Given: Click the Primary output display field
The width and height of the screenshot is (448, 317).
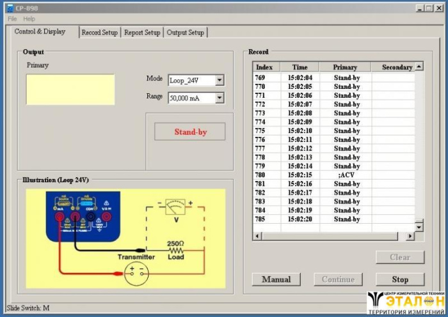Looking at the screenshot, I should (70, 89).
